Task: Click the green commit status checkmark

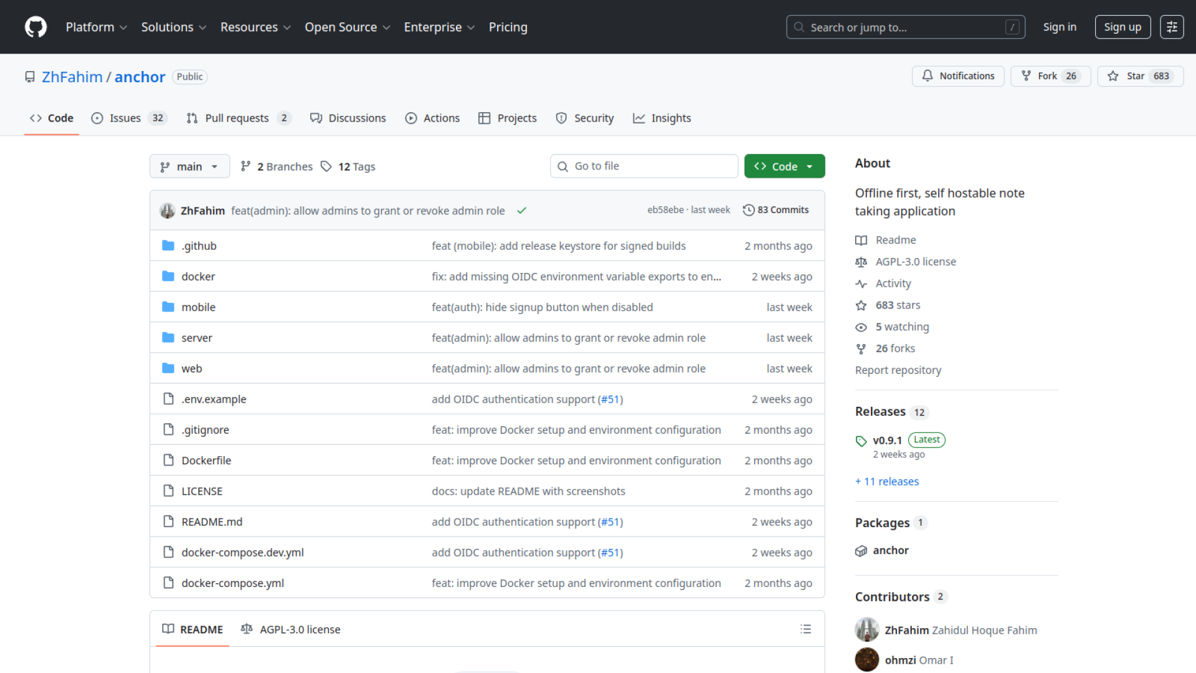Action: pyautogui.click(x=522, y=211)
